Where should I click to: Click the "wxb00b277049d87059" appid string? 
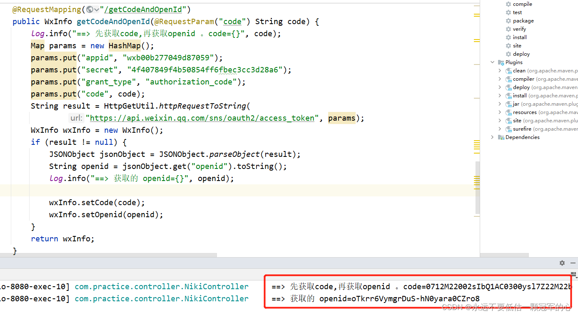pyautogui.click(x=168, y=58)
